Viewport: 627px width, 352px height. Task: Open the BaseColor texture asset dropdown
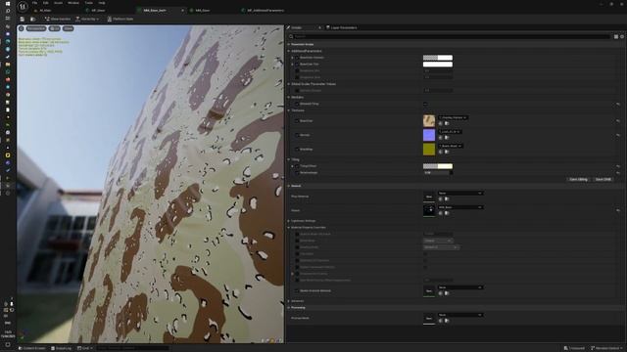[x=453, y=117]
